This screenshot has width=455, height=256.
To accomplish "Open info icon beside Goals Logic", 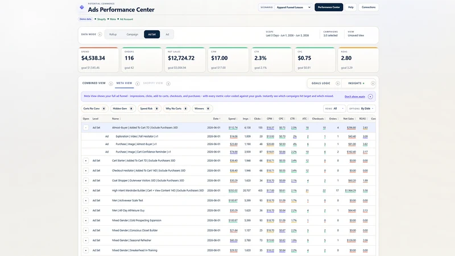I will tap(338, 83).
